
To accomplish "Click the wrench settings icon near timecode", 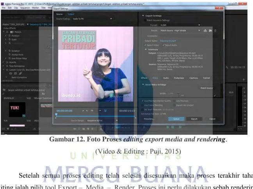I will pyautogui.click(x=227, y=67).
